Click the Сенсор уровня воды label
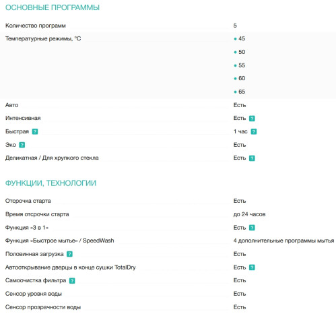This screenshot has width=336, height=318. [x=34, y=294]
